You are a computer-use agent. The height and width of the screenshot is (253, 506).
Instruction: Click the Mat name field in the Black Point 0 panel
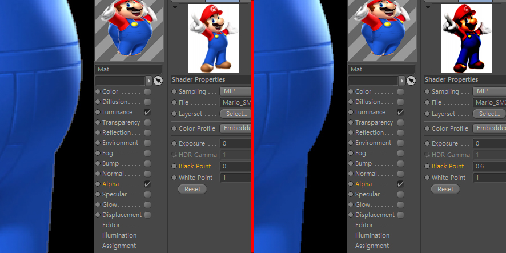(x=128, y=69)
